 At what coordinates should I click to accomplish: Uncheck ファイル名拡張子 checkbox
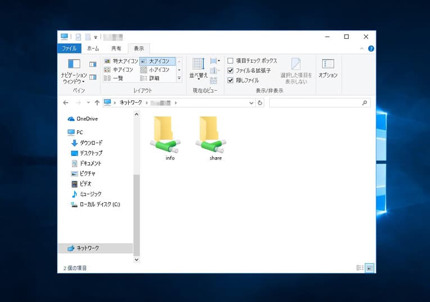pos(230,71)
